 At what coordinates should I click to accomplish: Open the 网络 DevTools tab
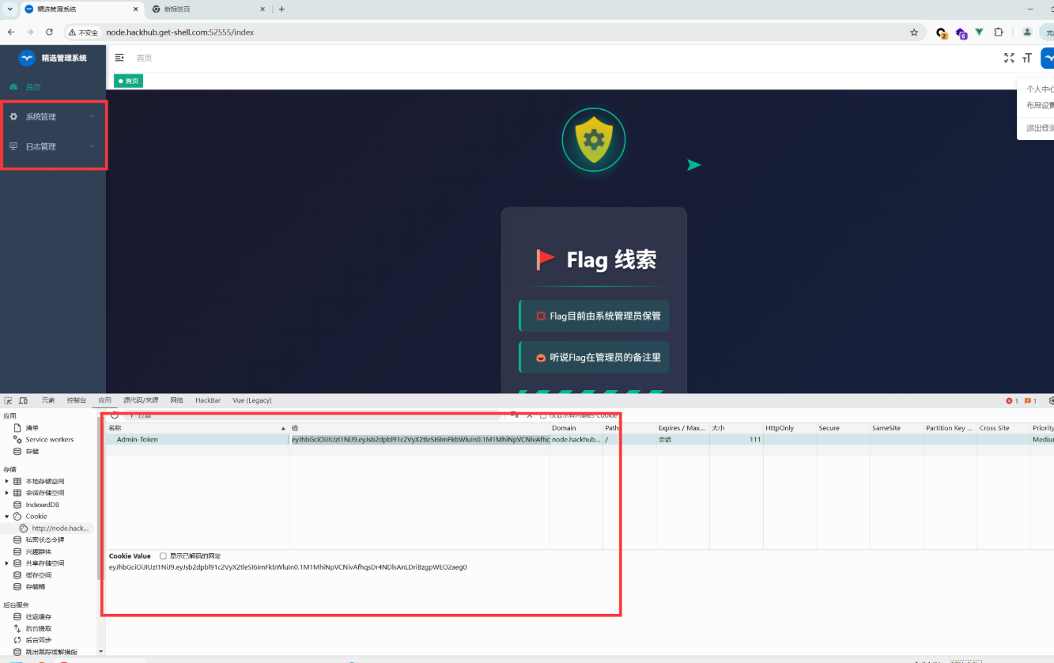pos(176,400)
